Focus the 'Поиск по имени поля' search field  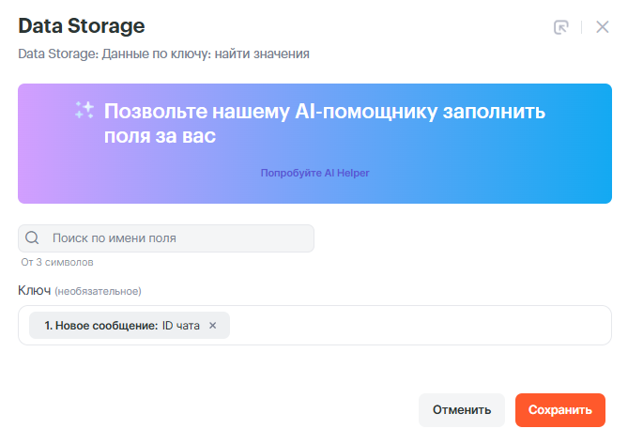point(178,238)
